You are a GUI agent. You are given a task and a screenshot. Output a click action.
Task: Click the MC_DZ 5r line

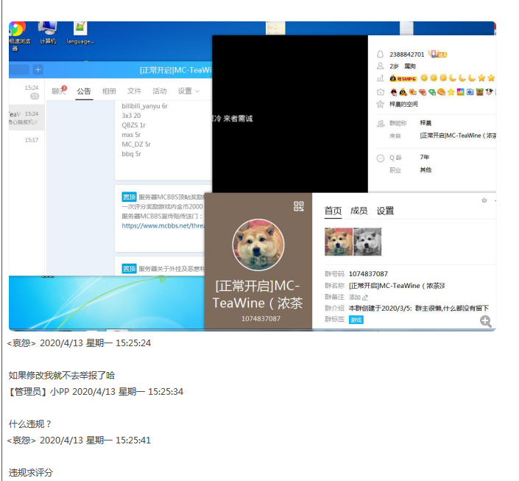tap(136, 144)
